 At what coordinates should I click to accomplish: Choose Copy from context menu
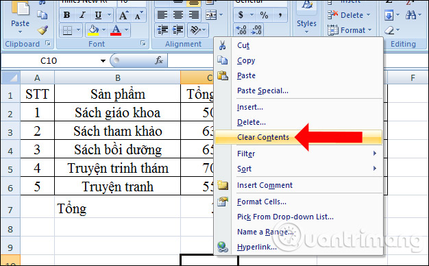[x=298, y=60]
